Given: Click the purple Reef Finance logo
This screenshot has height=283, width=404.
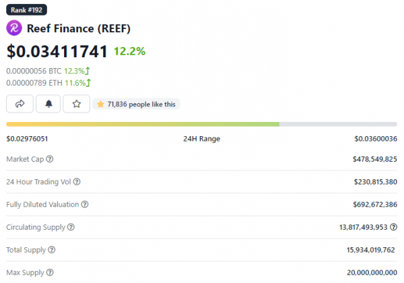Looking at the screenshot, I should 14,28.
